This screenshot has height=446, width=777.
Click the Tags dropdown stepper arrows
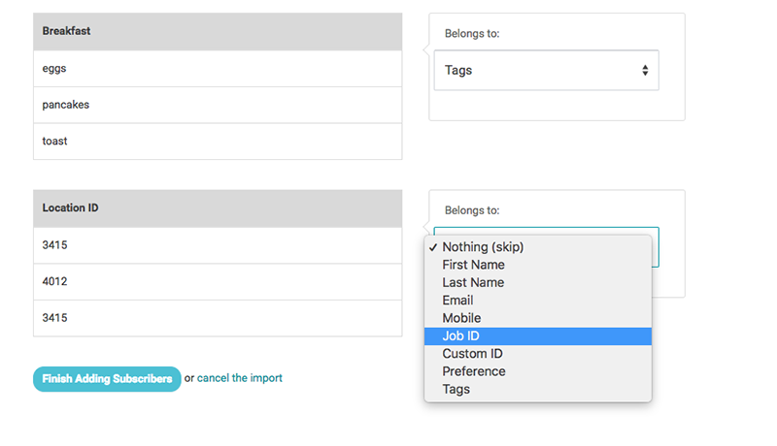(645, 70)
